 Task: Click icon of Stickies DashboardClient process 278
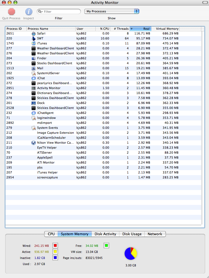[x=34, y=98]
